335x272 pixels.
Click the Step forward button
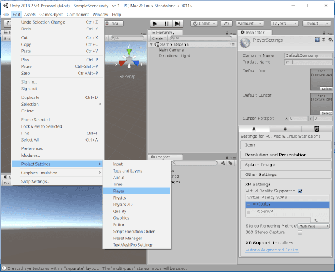(x=178, y=24)
